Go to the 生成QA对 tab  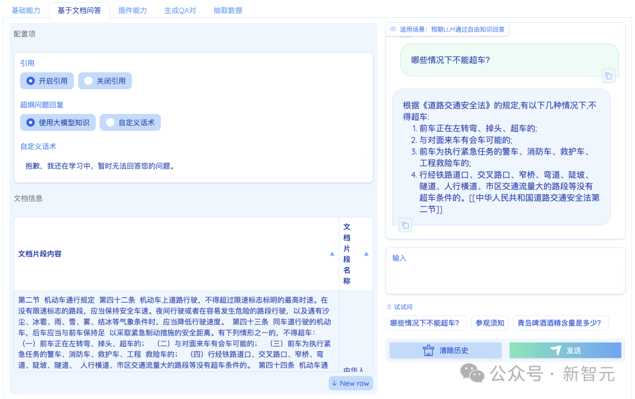(x=180, y=10)
